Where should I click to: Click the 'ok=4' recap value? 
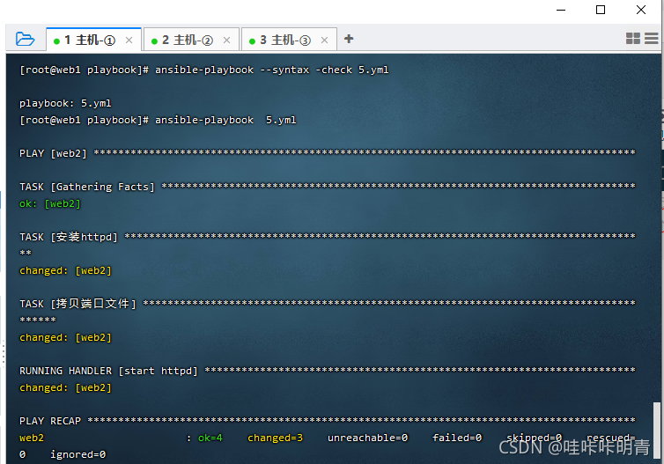coord(210,438)
